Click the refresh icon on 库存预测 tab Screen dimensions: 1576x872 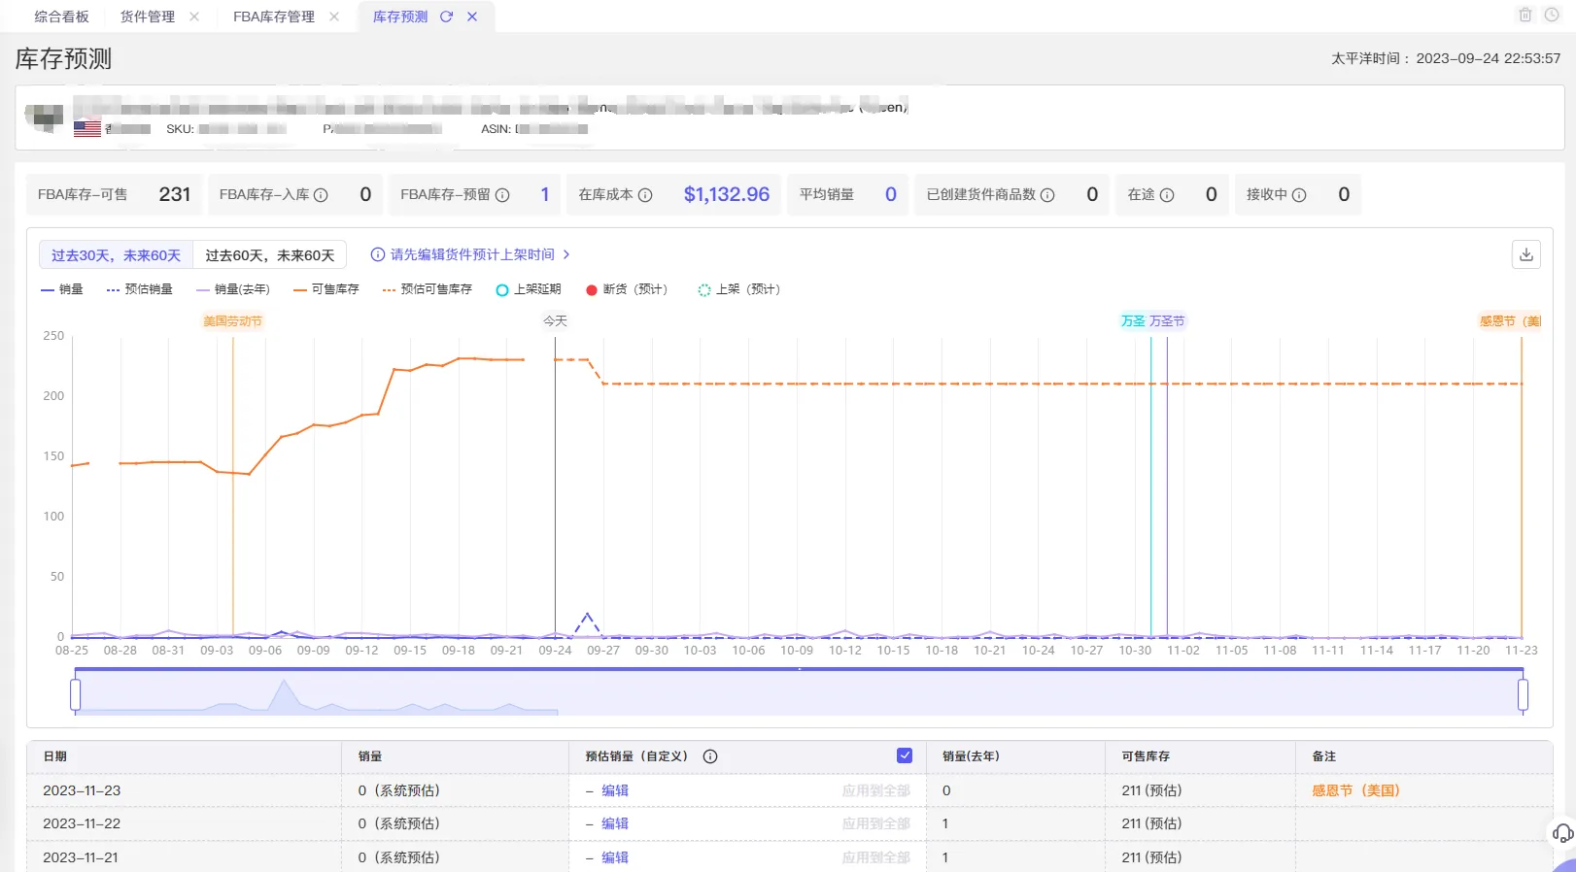coord(447,17)
